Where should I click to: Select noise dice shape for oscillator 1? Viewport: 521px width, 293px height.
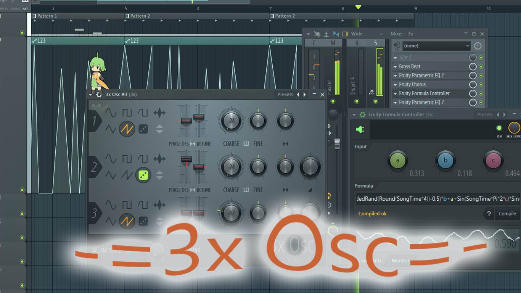[x=143, y=129]
